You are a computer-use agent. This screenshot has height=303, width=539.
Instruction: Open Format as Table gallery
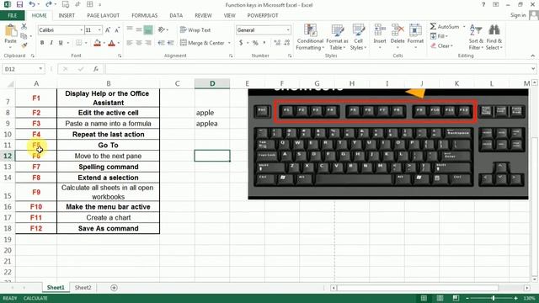click(337, 37)
